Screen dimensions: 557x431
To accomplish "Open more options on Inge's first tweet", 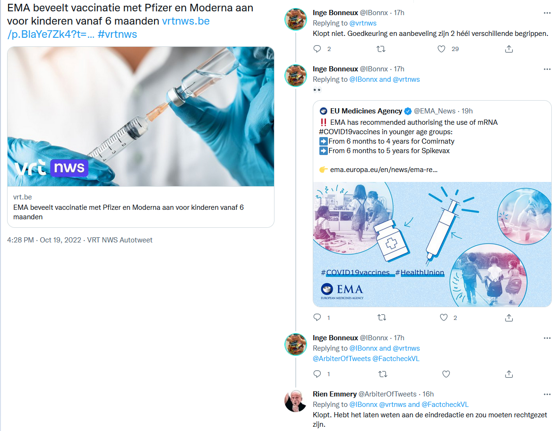I will (547, 13).
